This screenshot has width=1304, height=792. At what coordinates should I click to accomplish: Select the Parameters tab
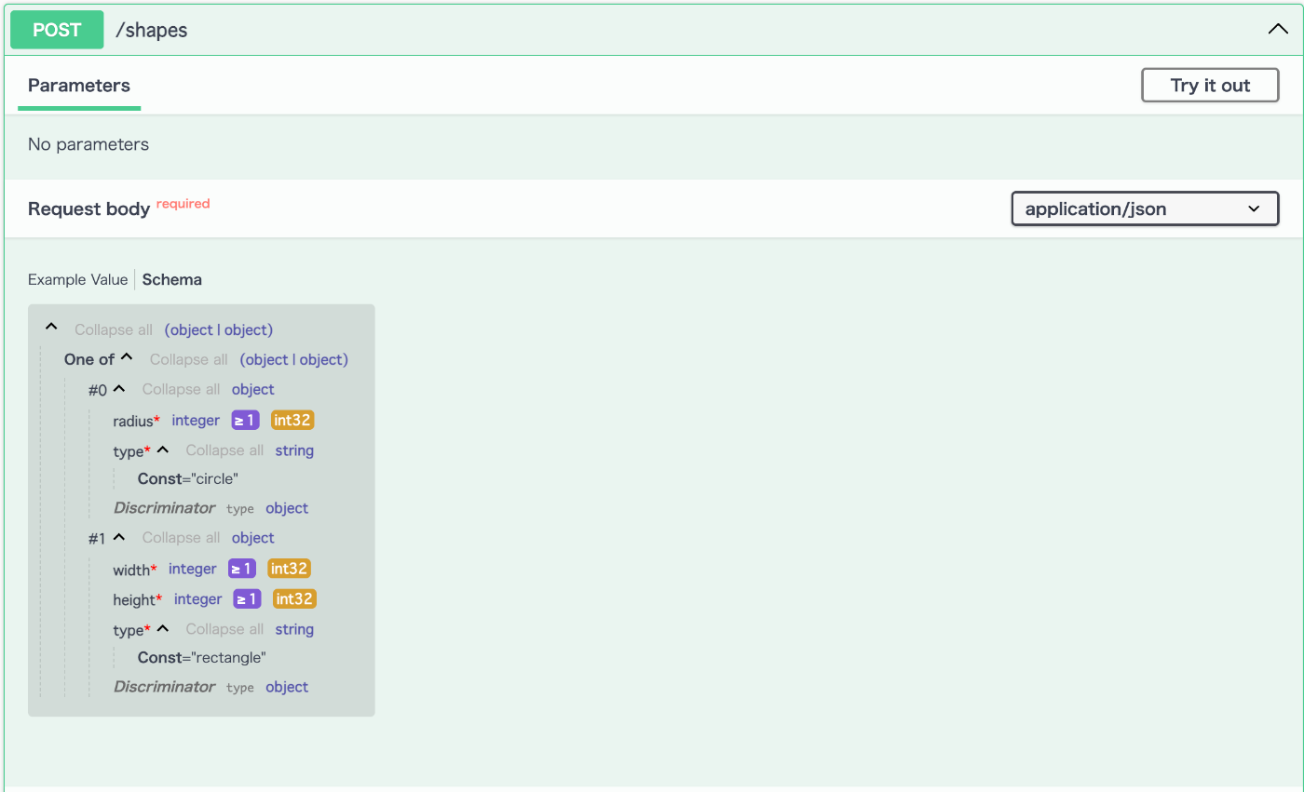pos(79,86)
